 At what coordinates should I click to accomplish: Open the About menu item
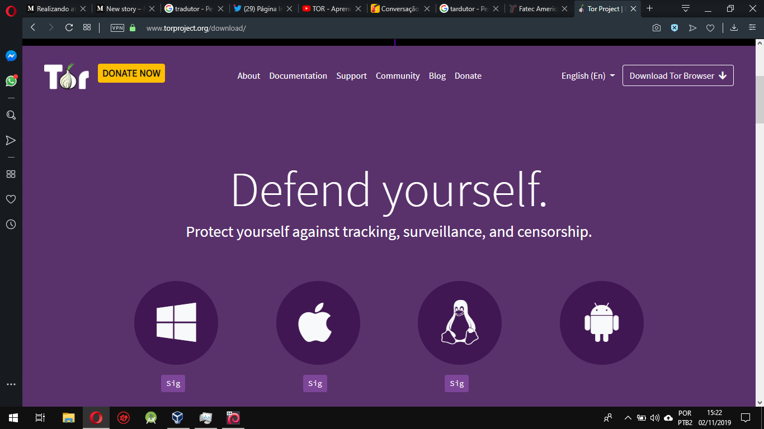pos(248,76)
